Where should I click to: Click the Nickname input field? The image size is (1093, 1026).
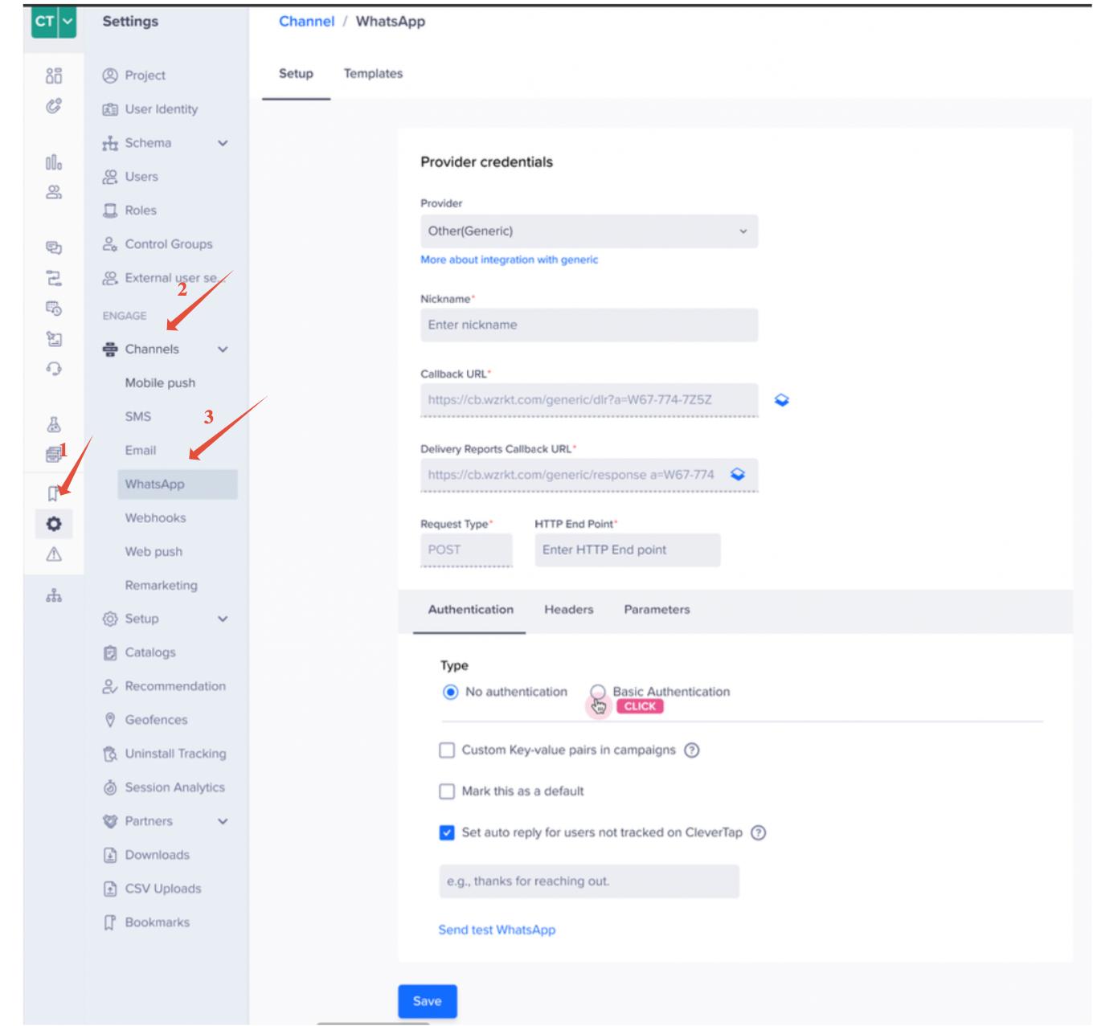[x=589, y=325]
